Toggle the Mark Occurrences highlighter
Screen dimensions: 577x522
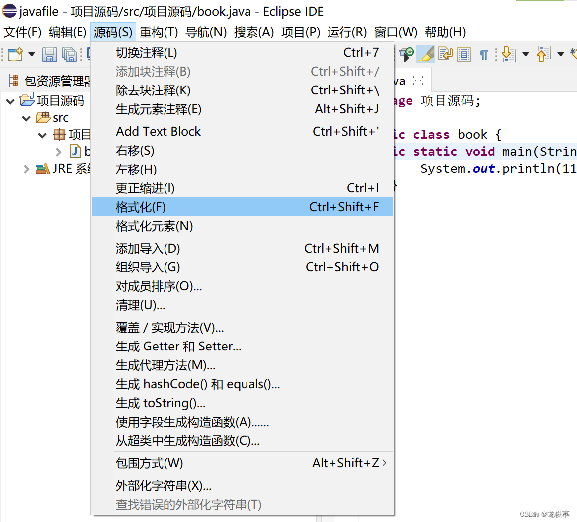(x=426, y=54)
